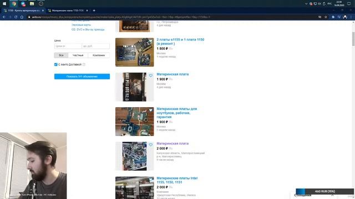Image resolution: width=355 pixels, height=199 pixels.
Task: Click the site lock icon
Action: pyautogui.click(x=29, y=17)
